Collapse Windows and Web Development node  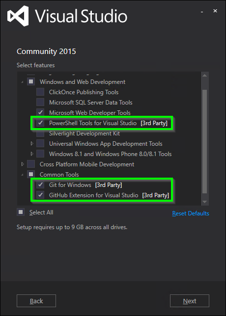point(23,82)
